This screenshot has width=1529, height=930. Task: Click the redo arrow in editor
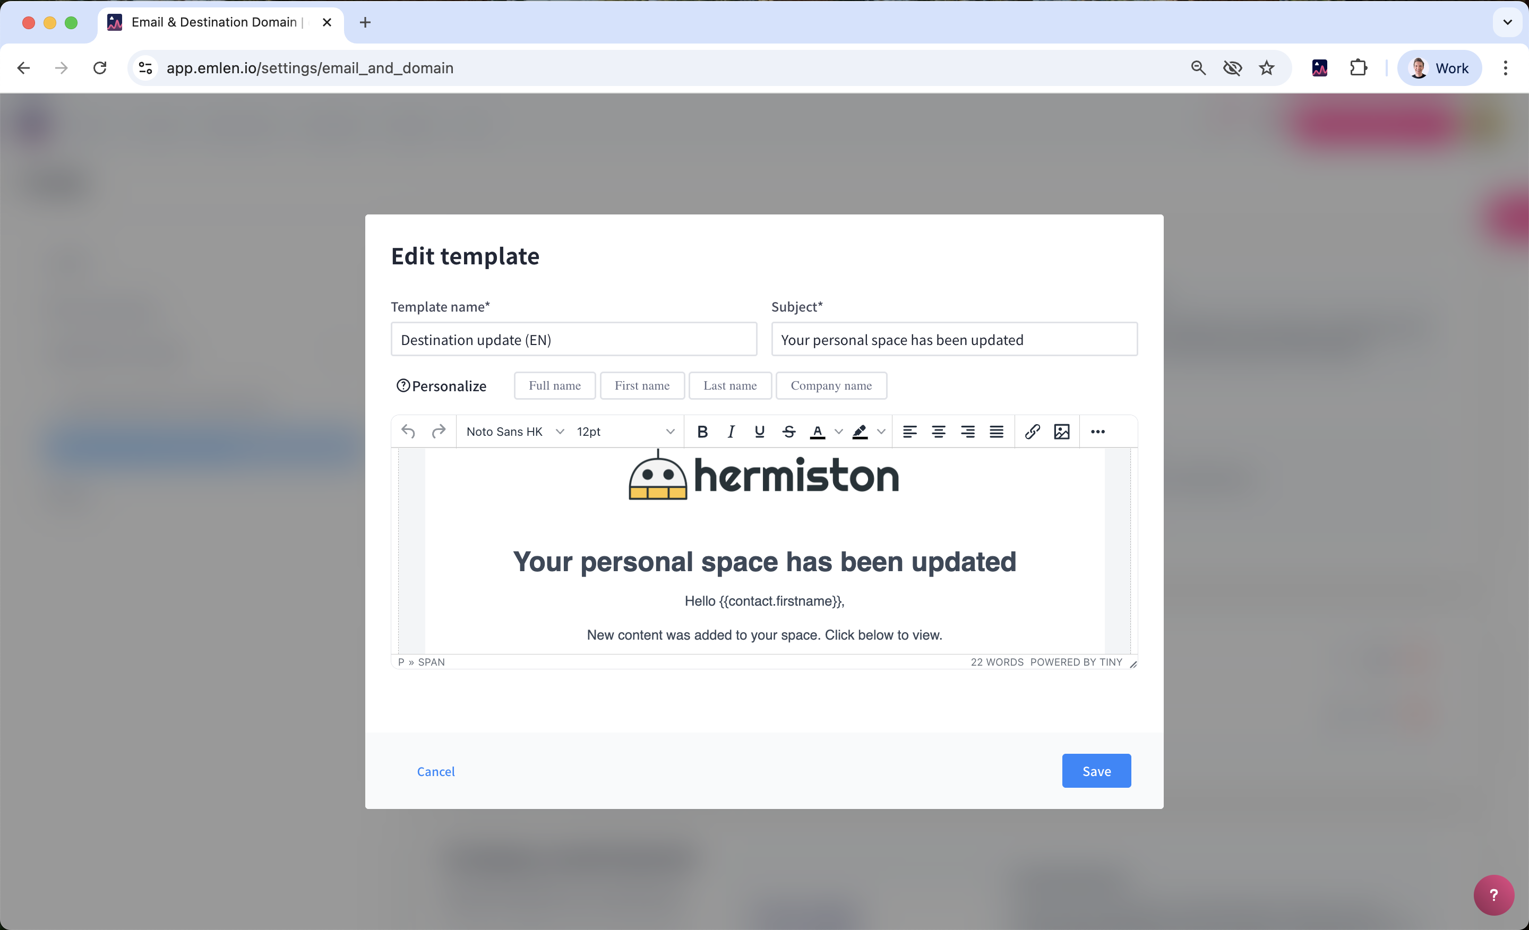click(x=439, y=431)
